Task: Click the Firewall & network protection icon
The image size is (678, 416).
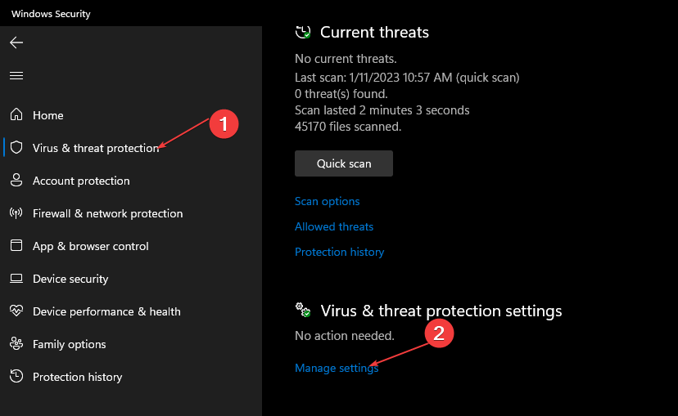Action: tap(16, 213)
